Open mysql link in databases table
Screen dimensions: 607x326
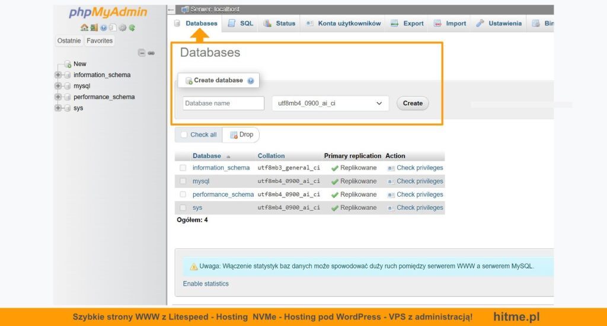pos(201,181)
